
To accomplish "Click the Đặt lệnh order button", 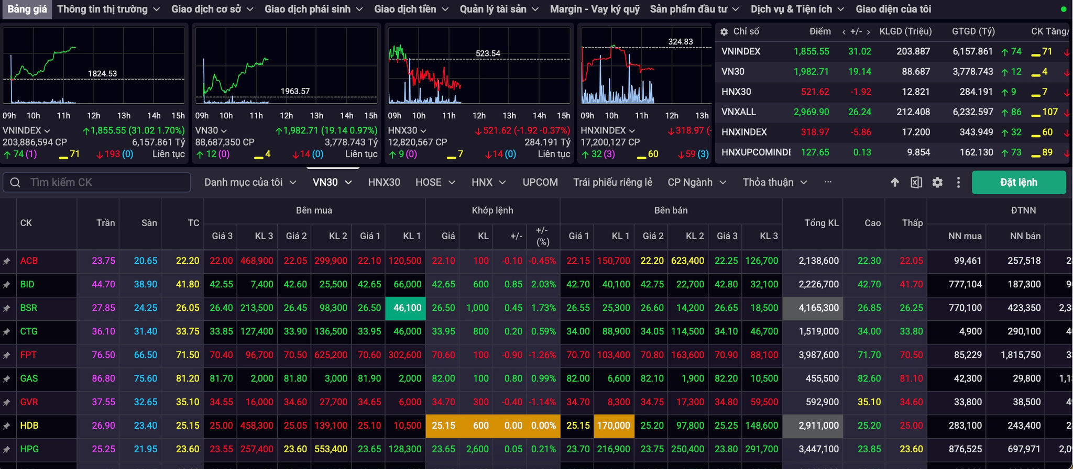I will (x=1019, y=182).
